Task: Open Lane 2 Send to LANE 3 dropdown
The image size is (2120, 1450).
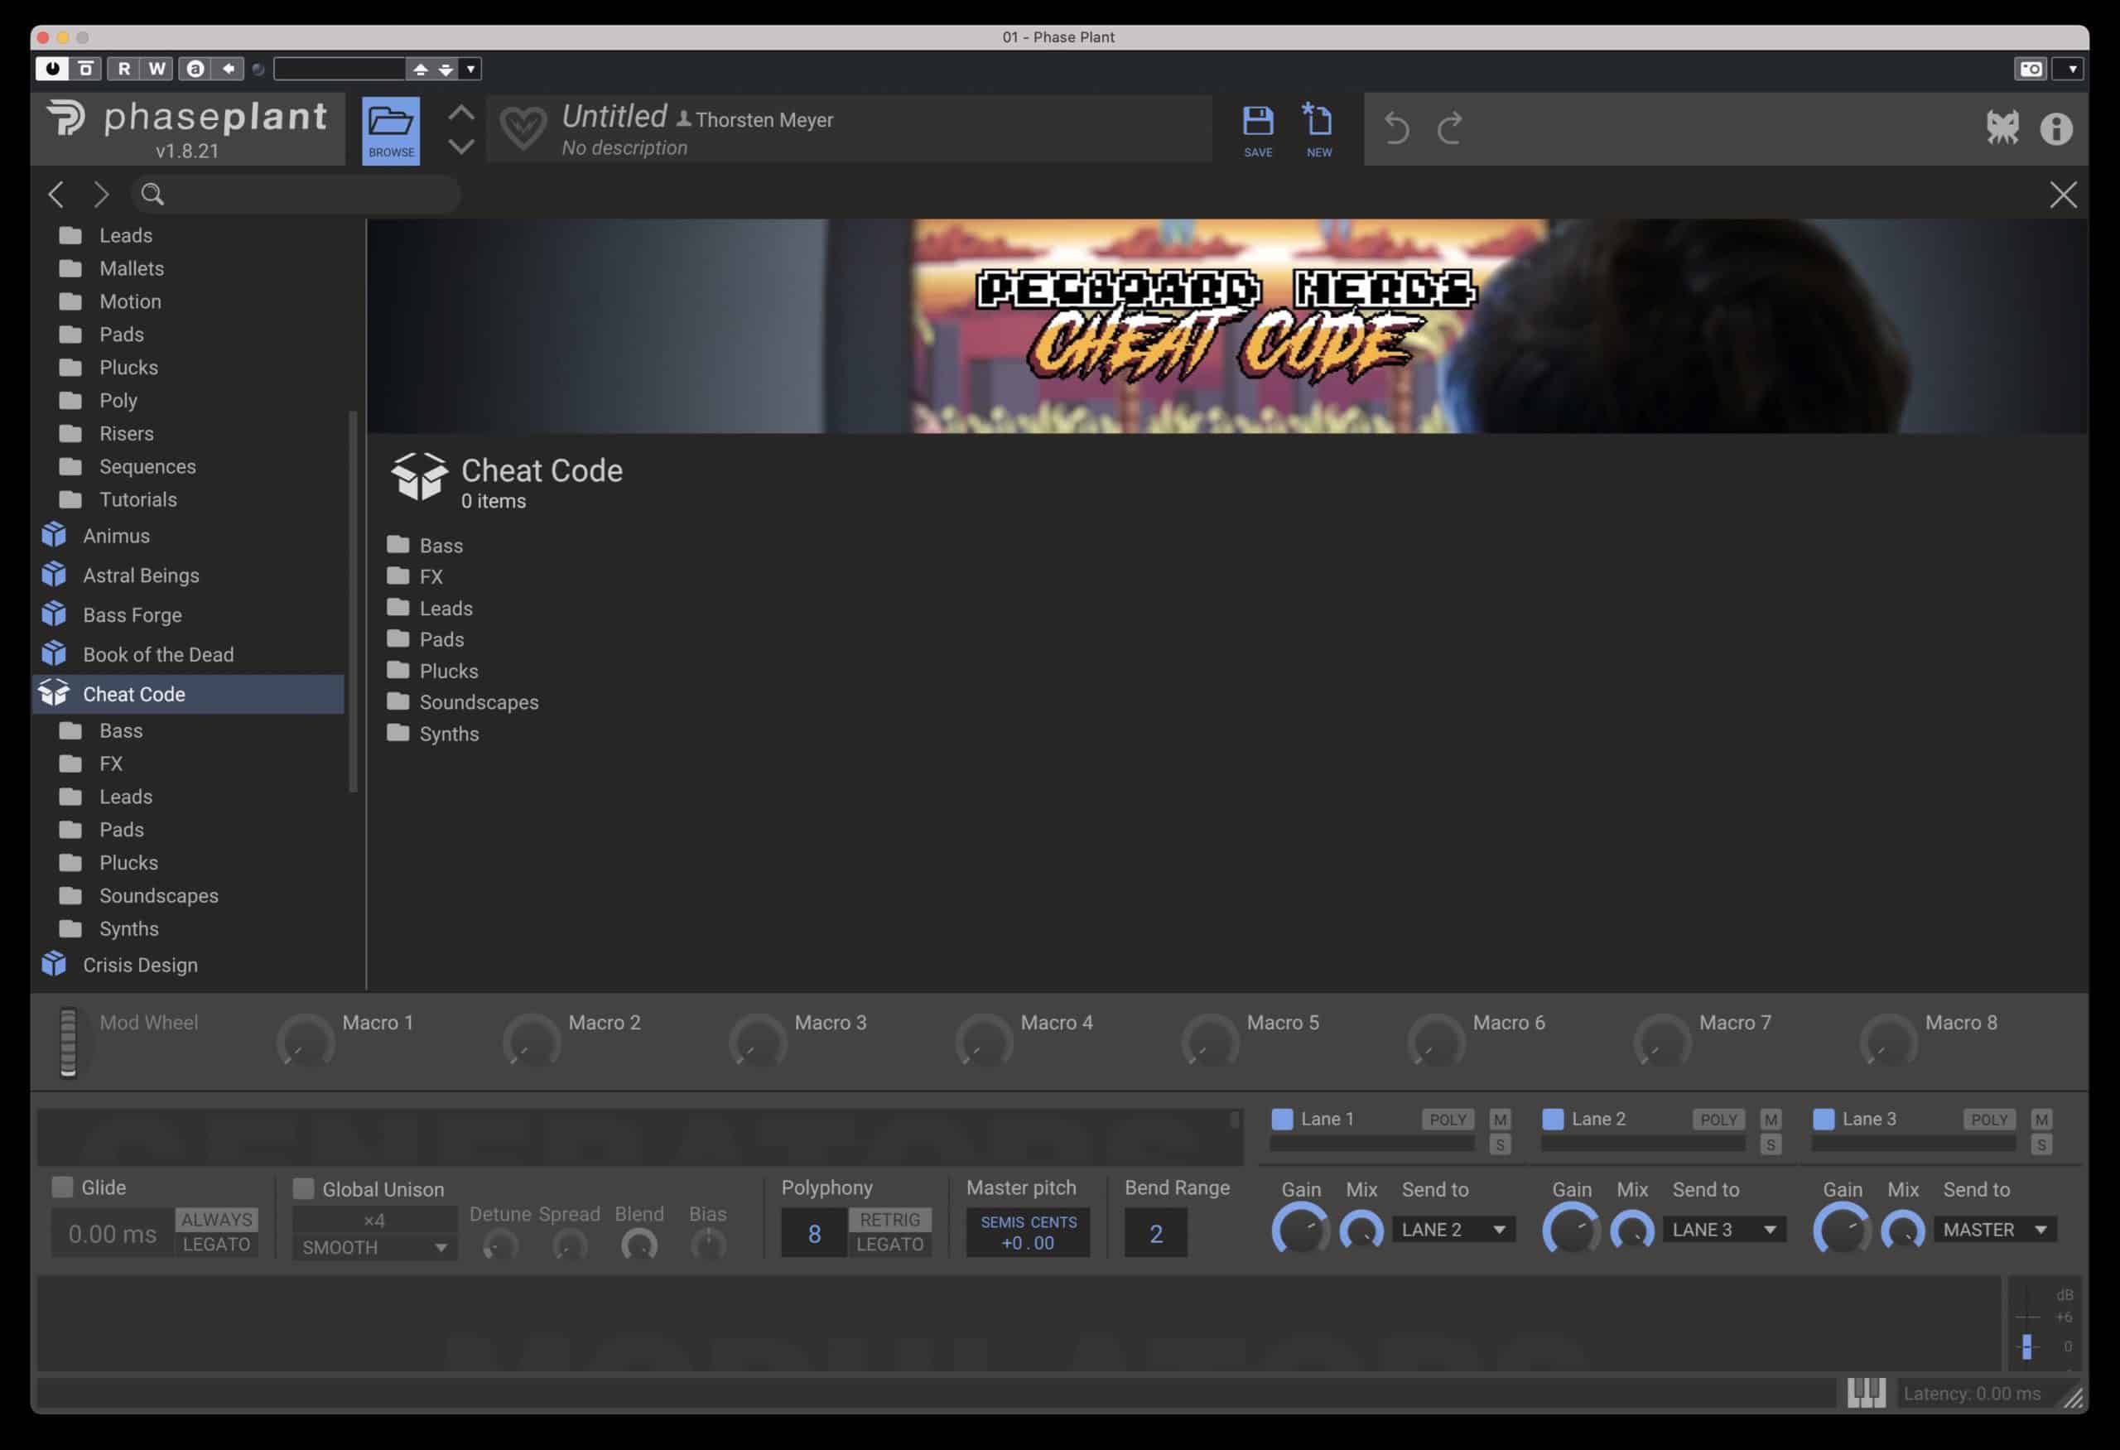Action: (x=1724, y=1229)
